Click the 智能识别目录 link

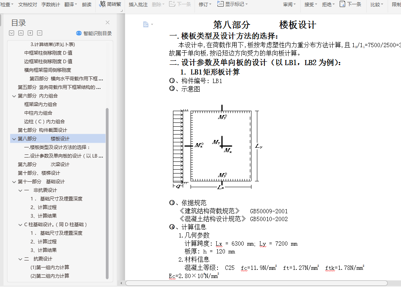pos(98,33)
